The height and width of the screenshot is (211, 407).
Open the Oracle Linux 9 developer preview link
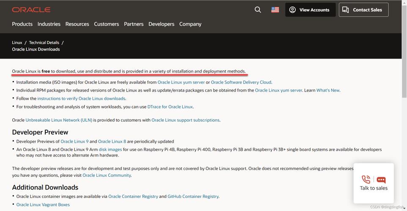(74, 141)
